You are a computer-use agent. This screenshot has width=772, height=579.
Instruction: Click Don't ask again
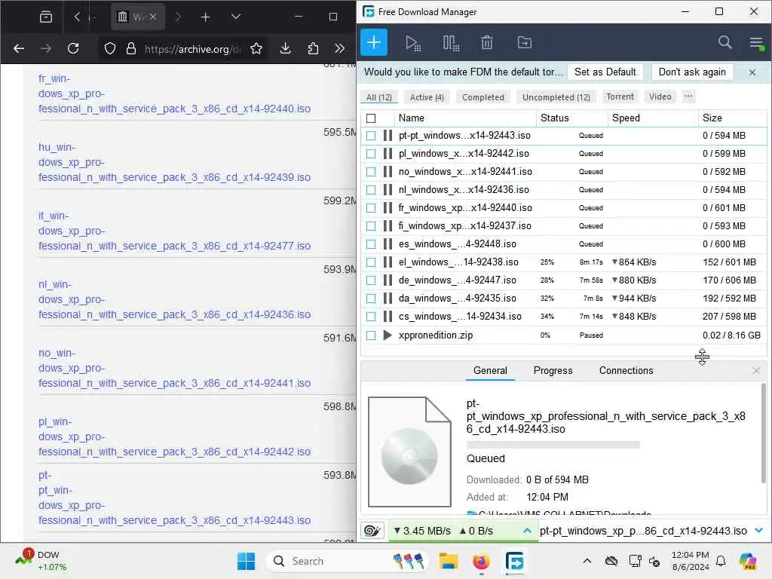point(692,72)
